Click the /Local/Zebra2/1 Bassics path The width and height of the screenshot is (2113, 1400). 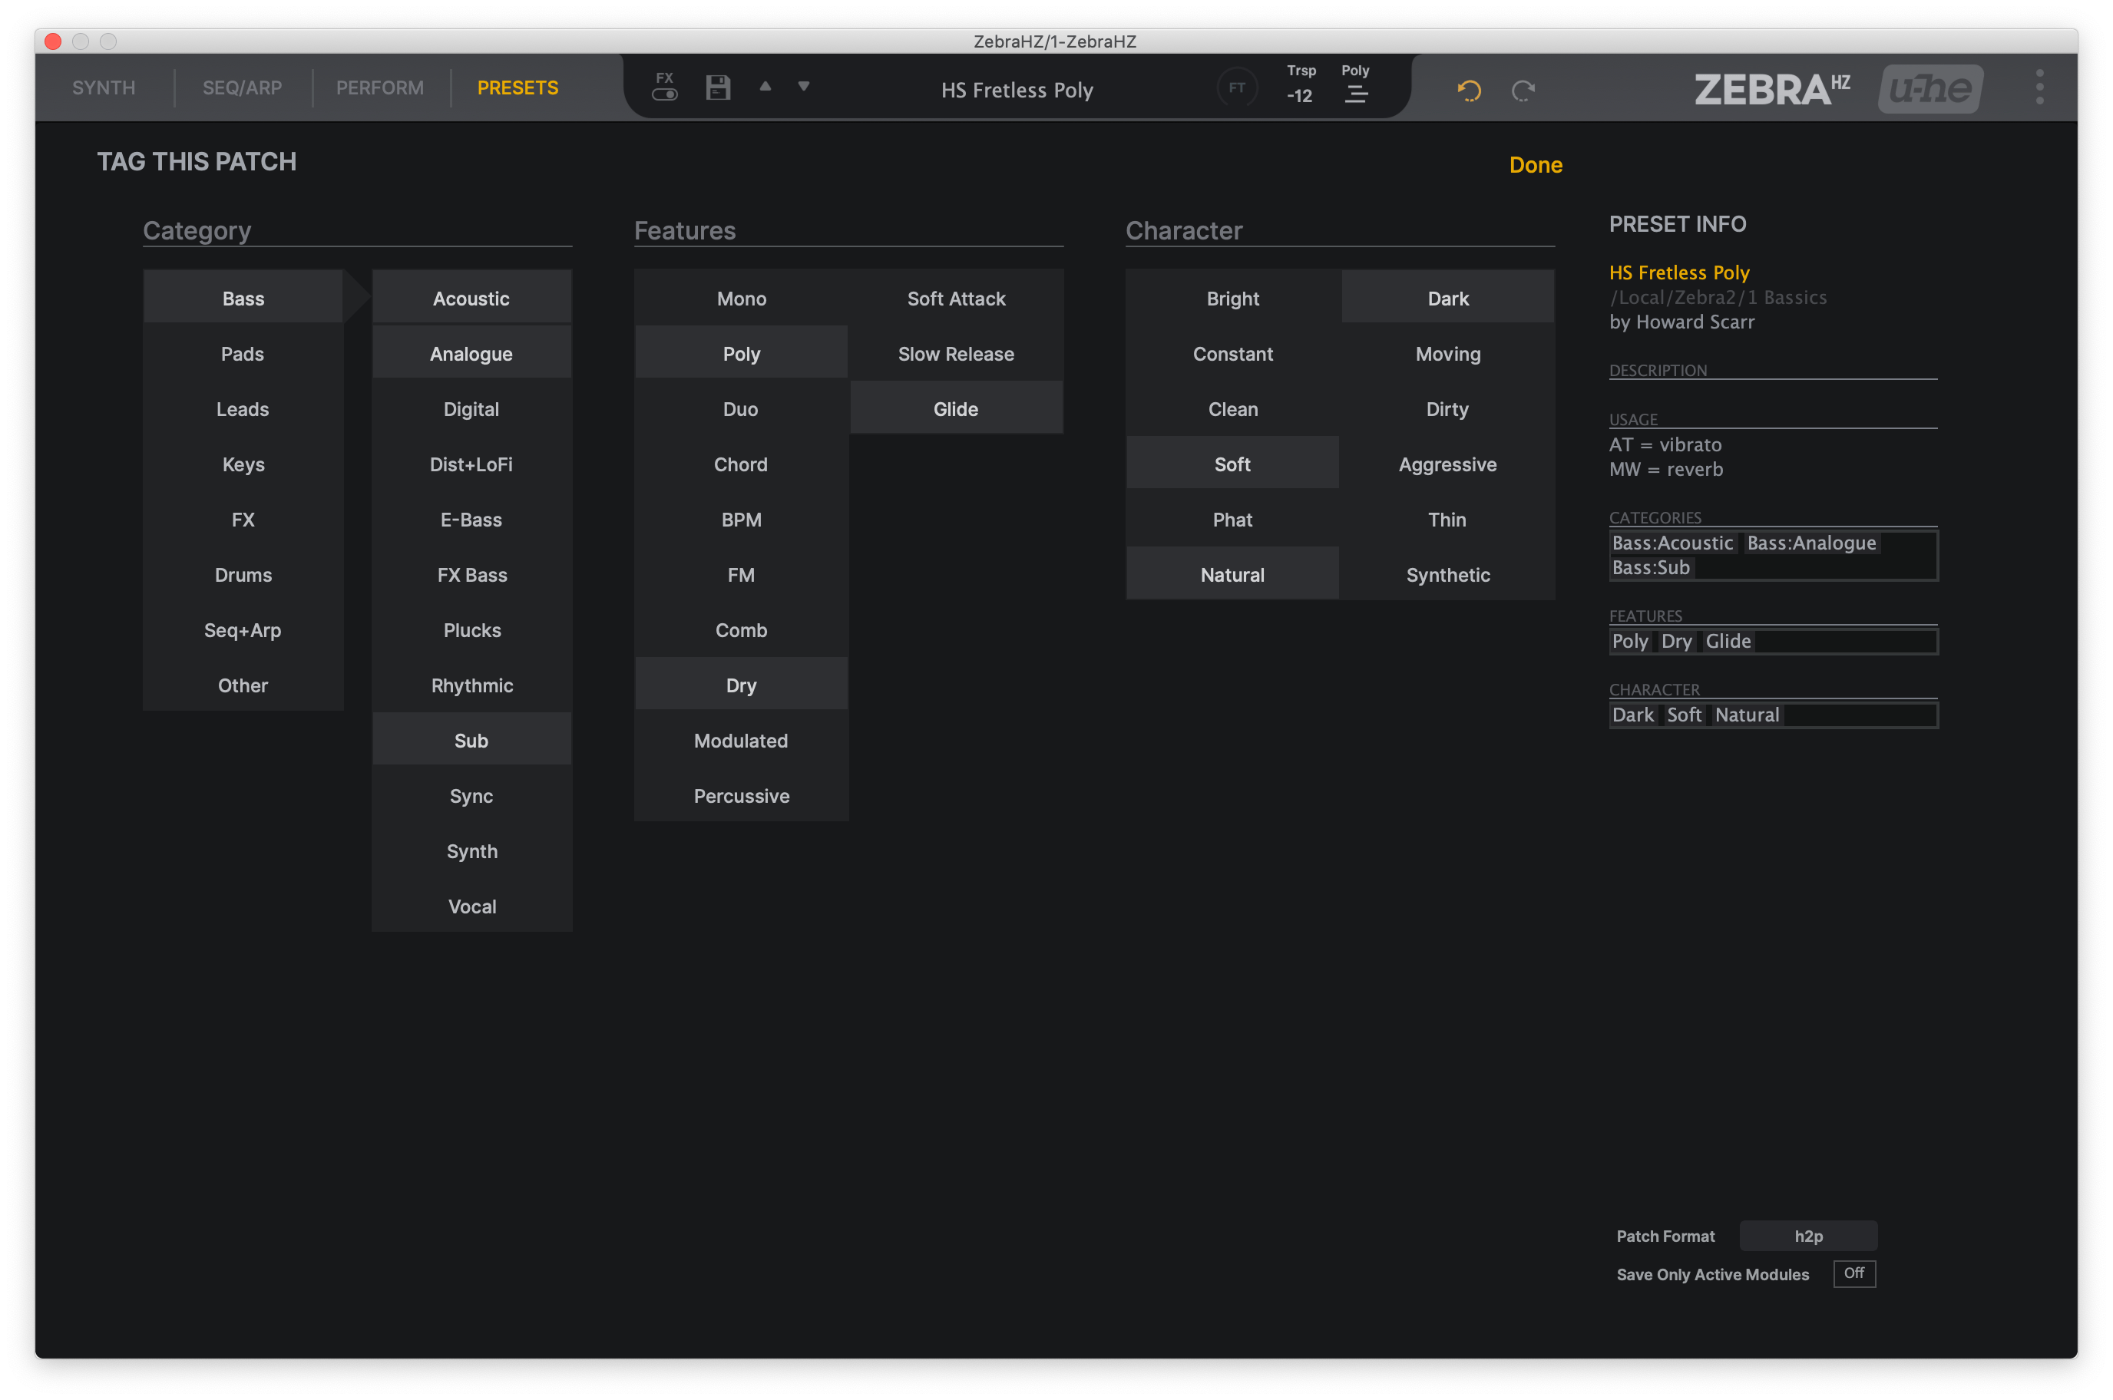click(x=1718, y=297)
